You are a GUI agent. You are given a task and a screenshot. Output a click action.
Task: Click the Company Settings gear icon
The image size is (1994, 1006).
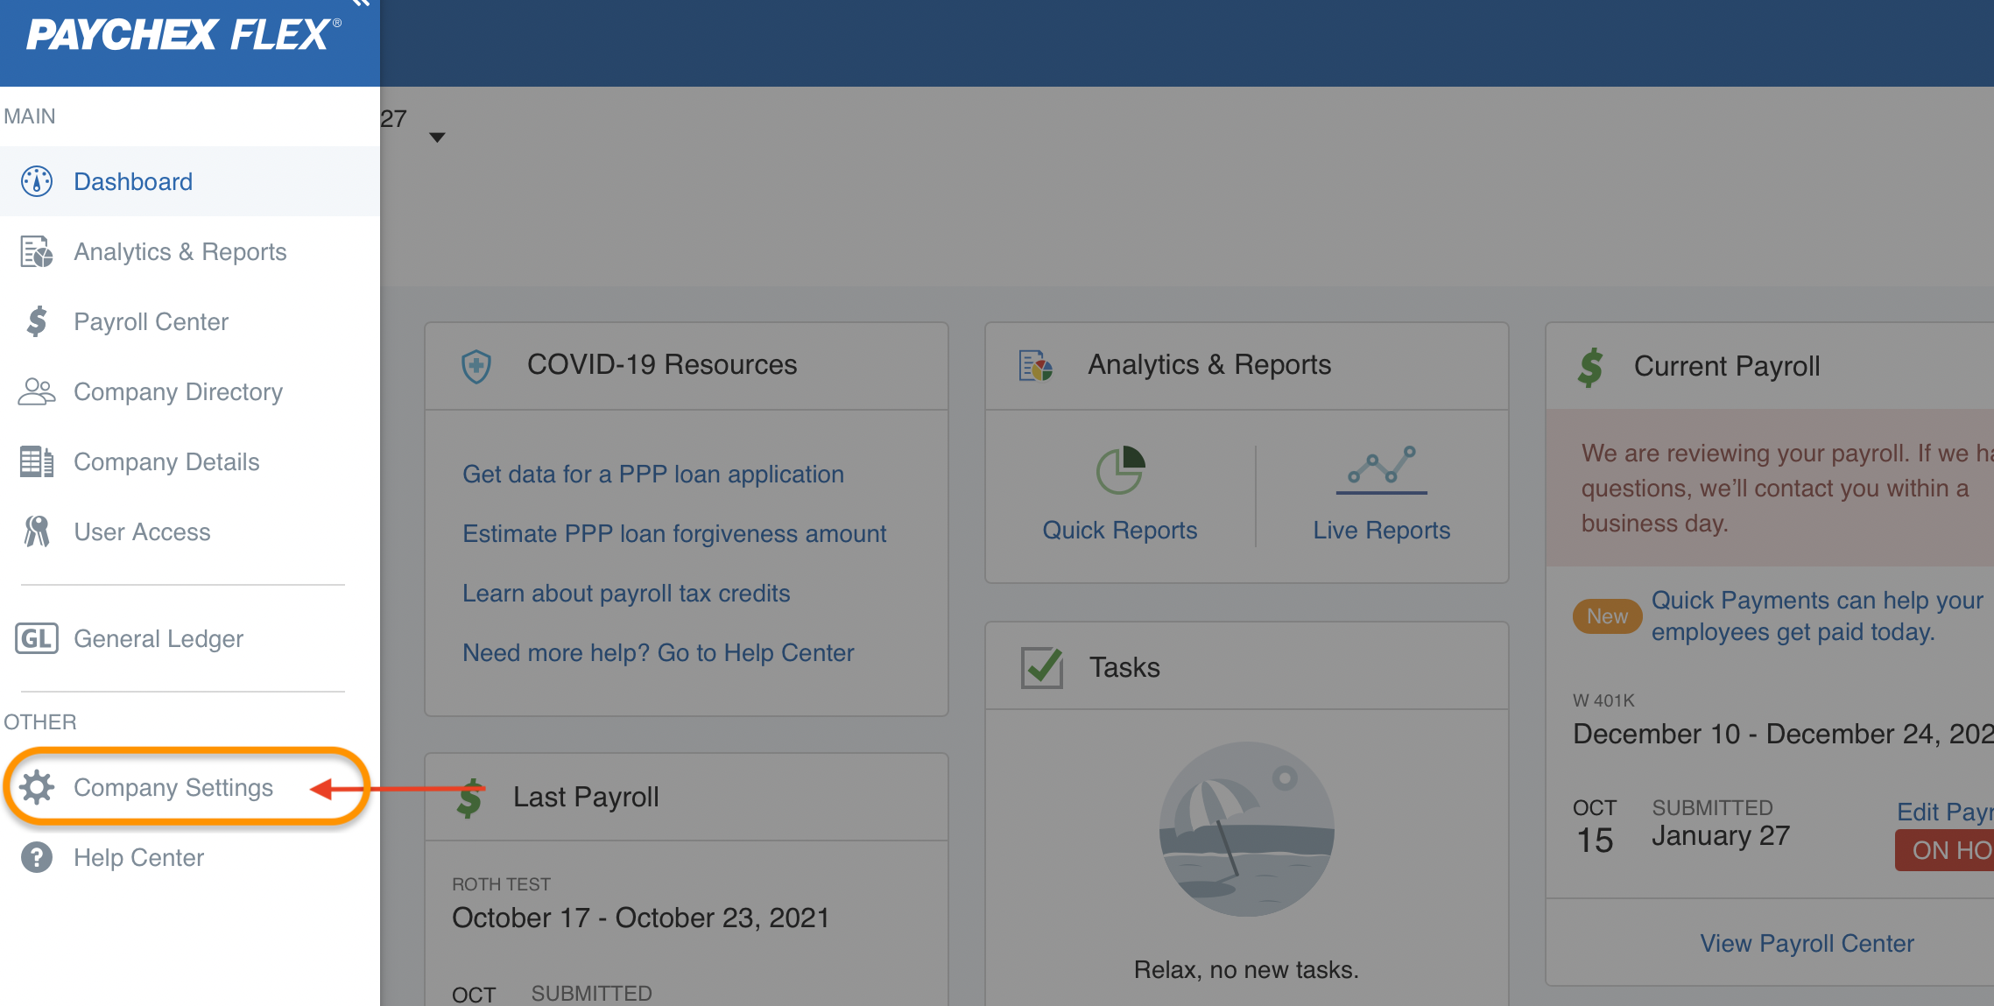(37, 787)
